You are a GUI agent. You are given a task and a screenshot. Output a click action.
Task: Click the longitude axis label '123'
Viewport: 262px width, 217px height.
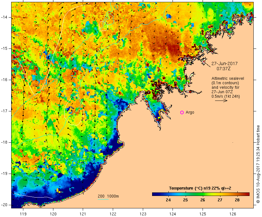coord(143,214)
